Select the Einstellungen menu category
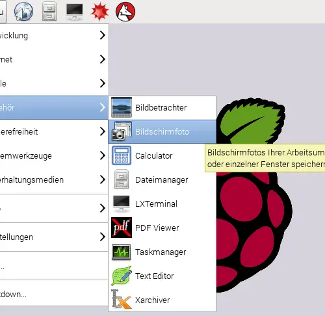This screenshot has height=316, width=325. coord(54,237)
